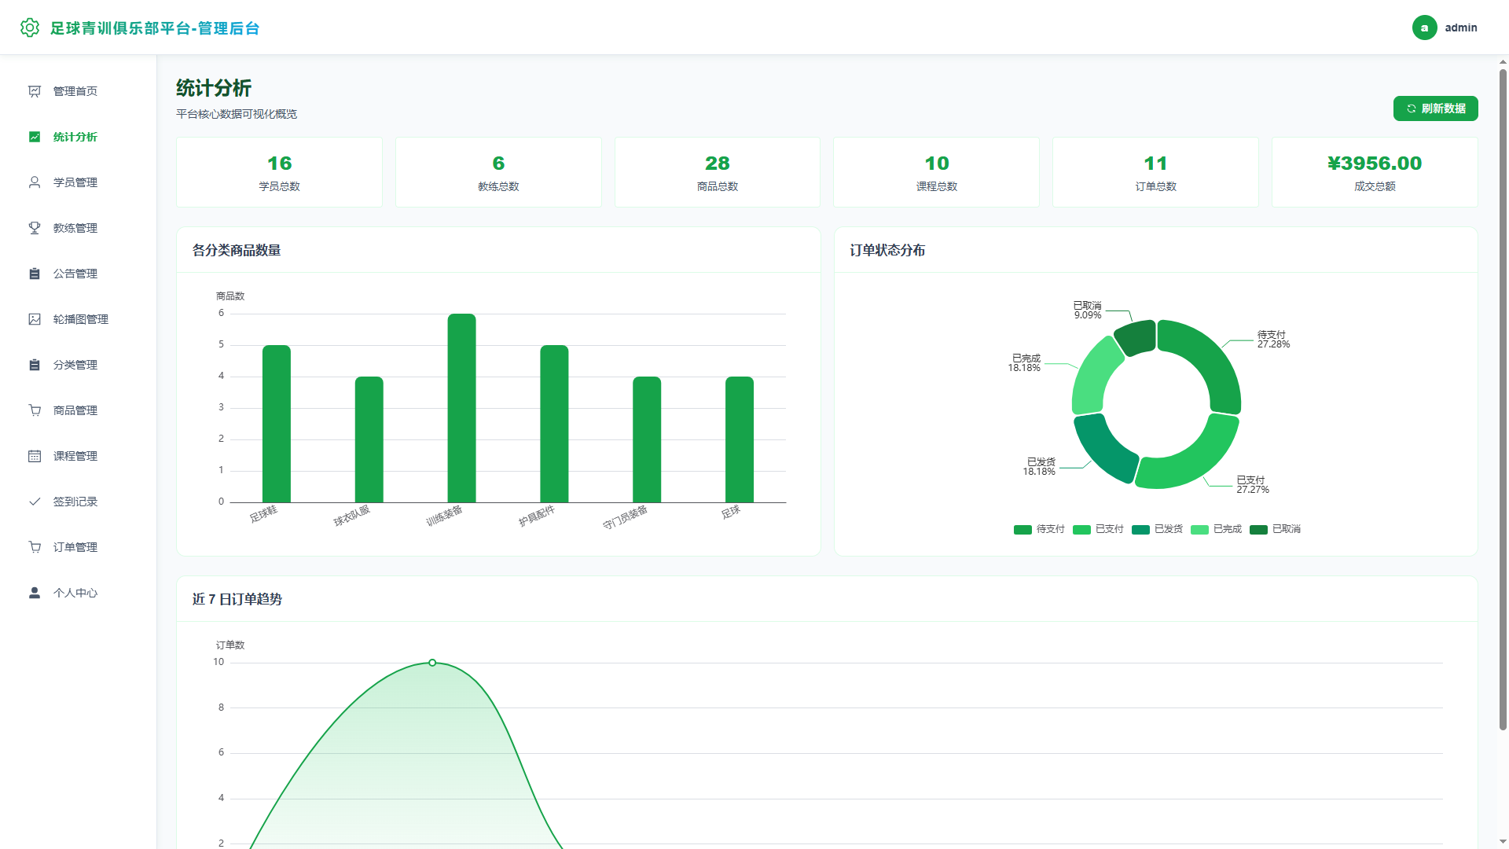
Task: Click the 学员管理 person icon
Action: tap(35, 182)
